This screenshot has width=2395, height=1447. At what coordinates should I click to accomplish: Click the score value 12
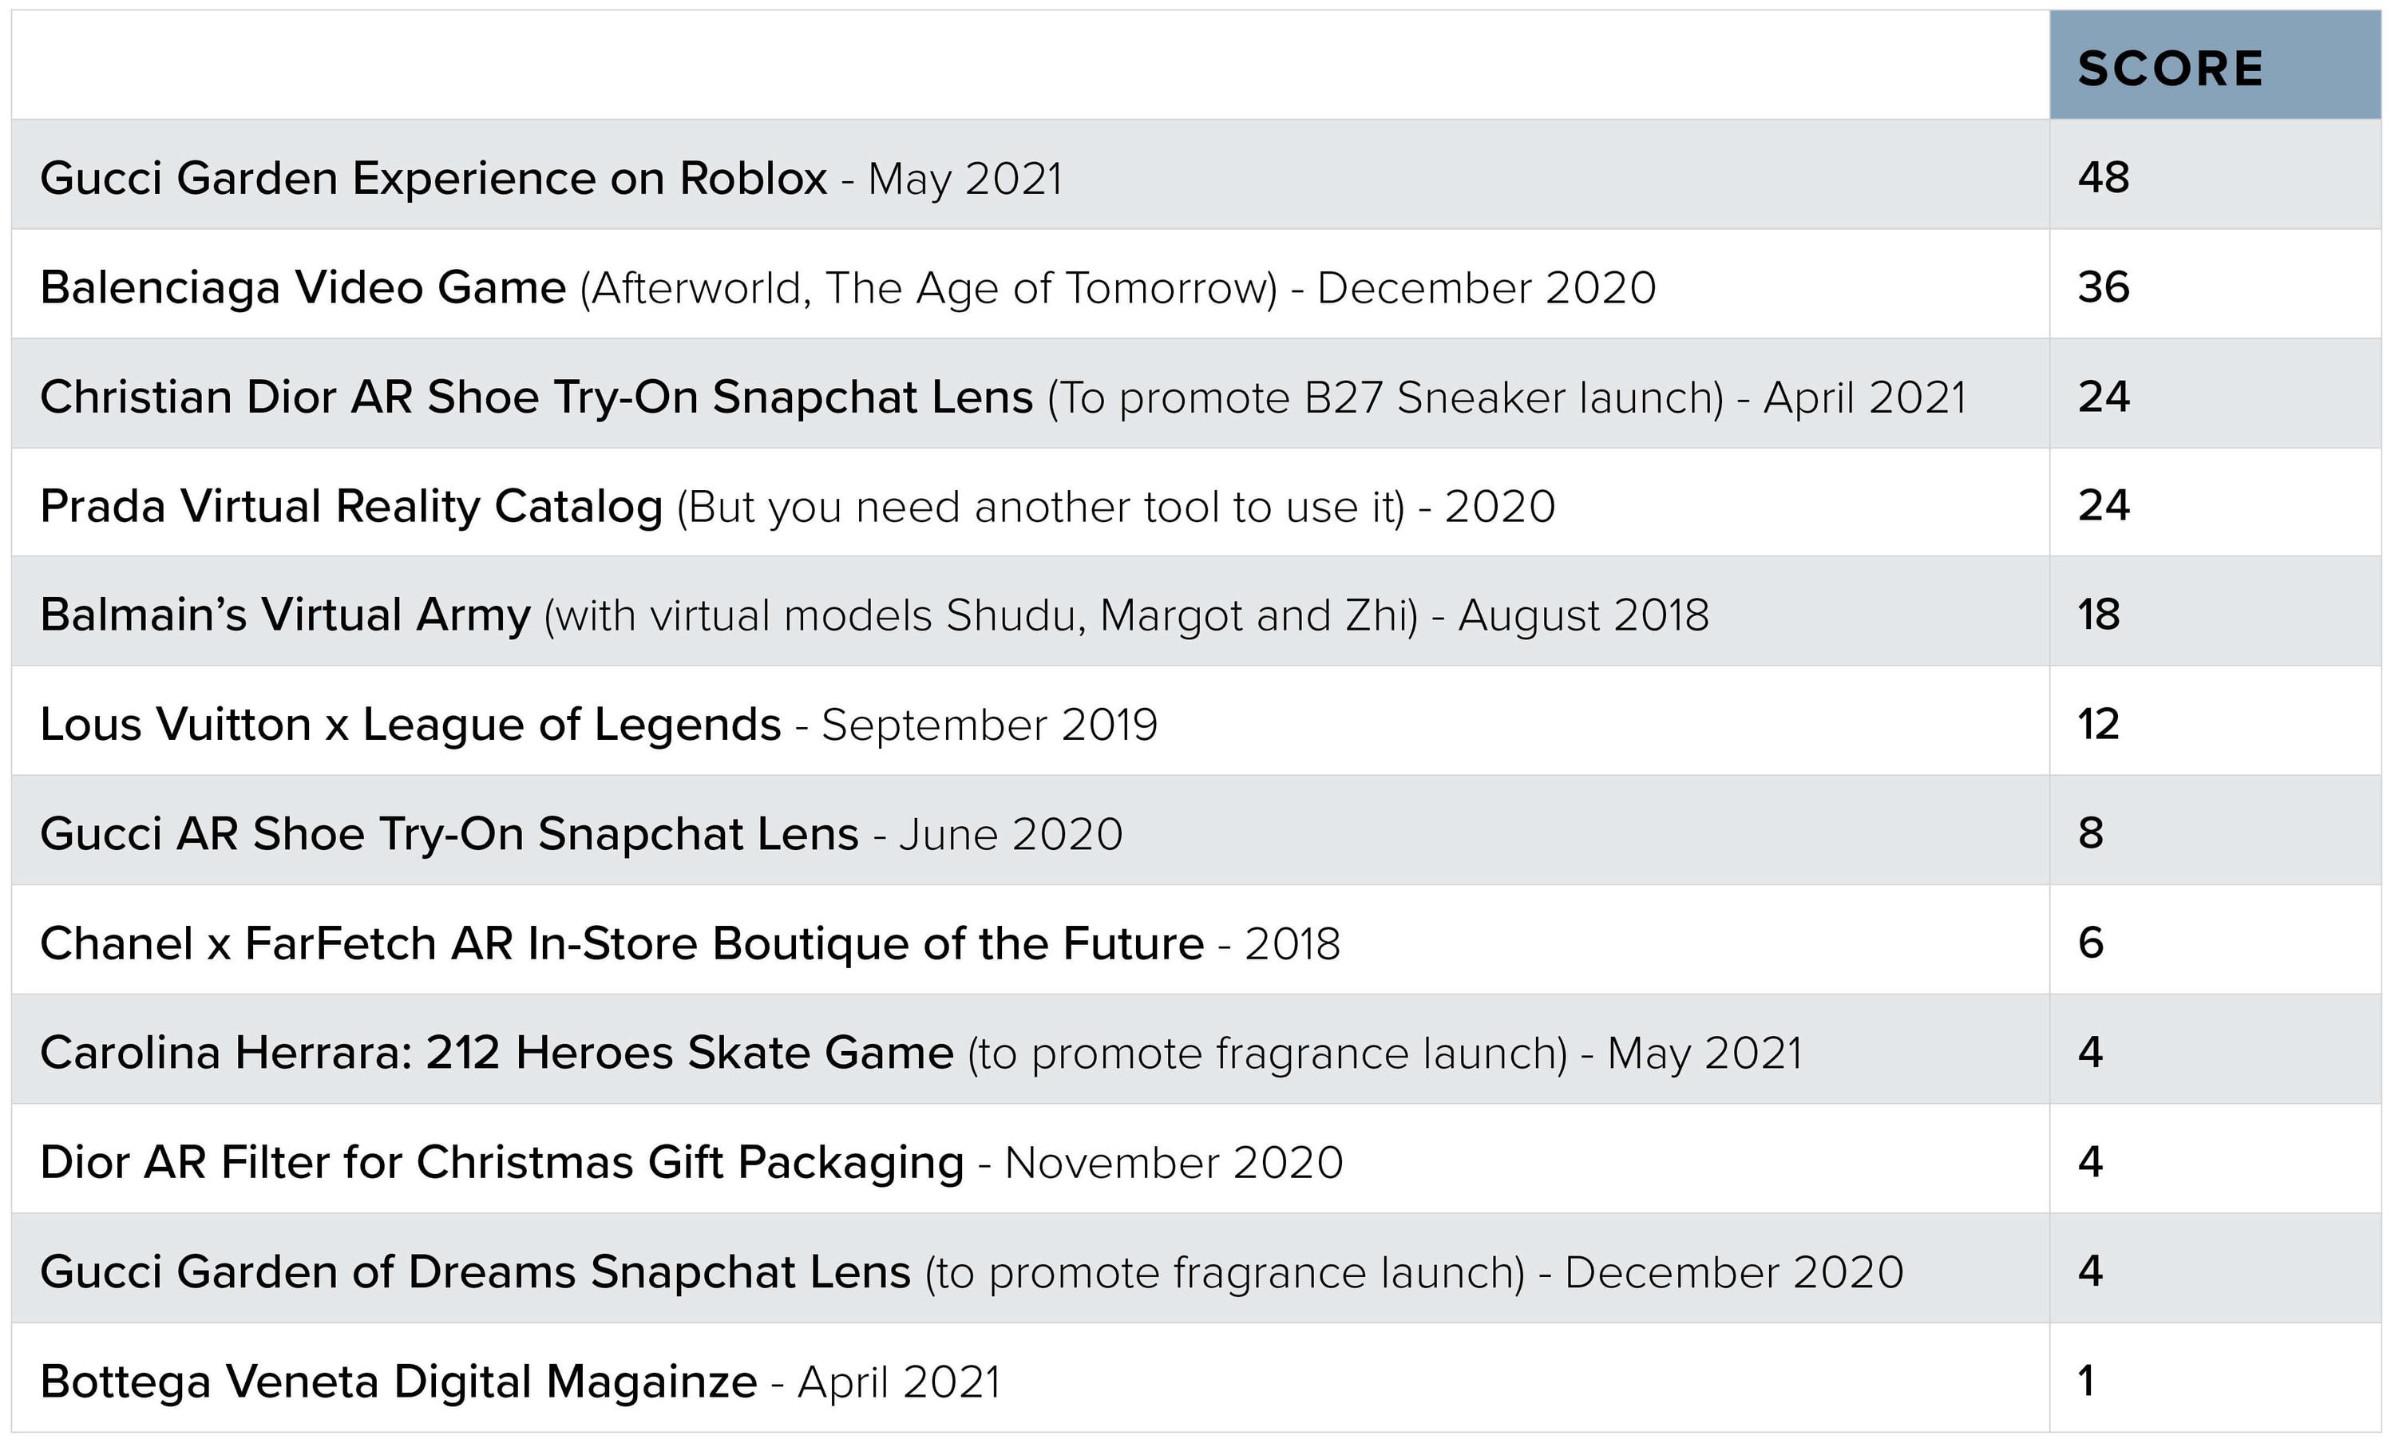[x=2099, y=725]
